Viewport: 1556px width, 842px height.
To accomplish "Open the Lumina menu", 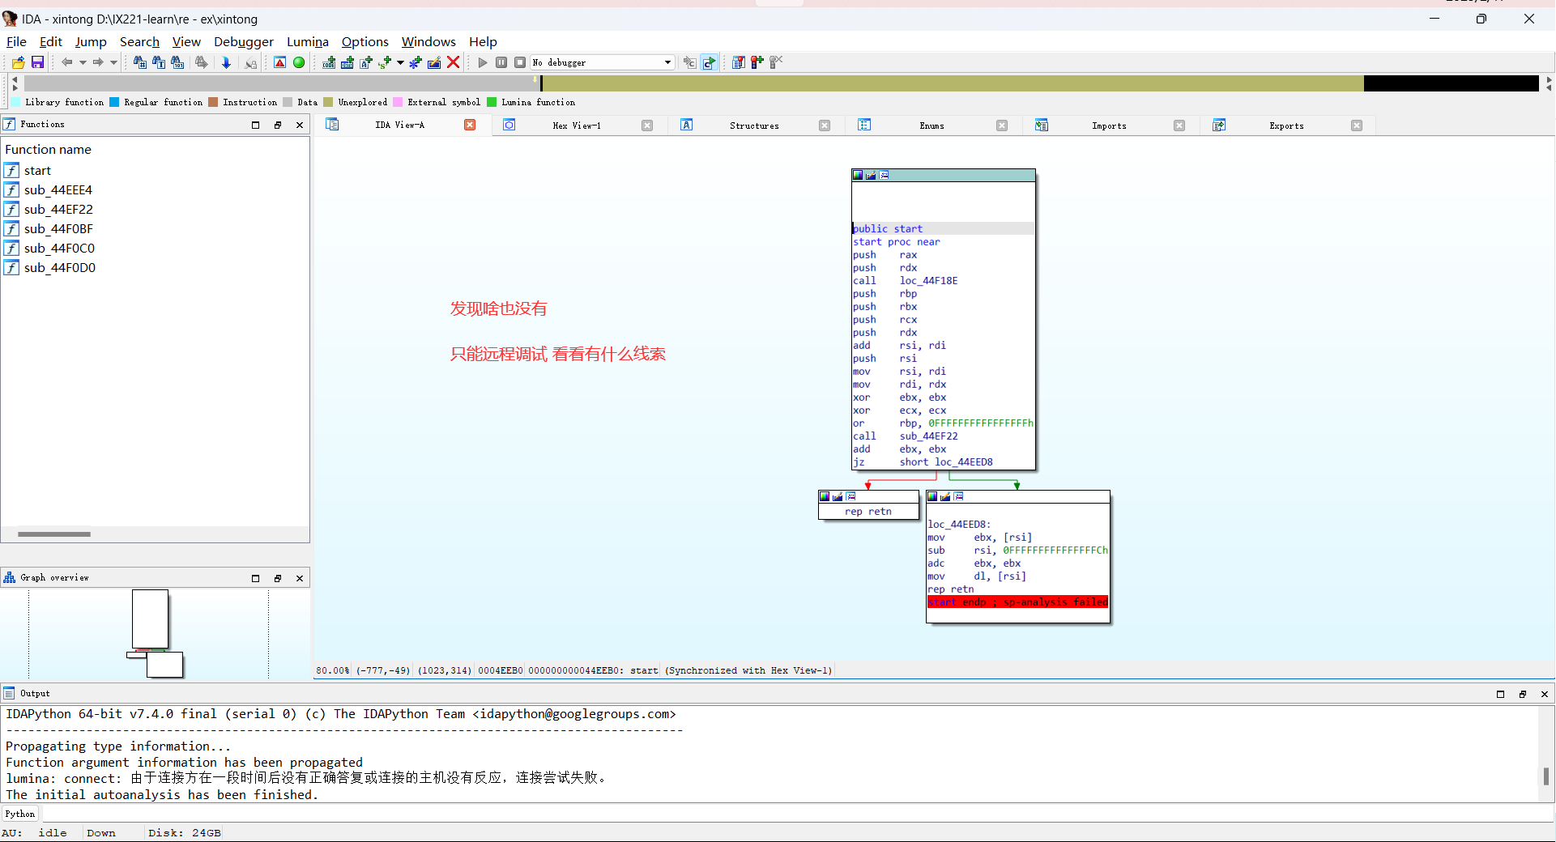I will (x=308, y=42).
